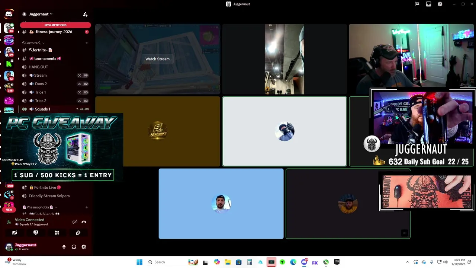The height and width of the screenshot is (268, 476).
Task: Focus the Kyroshiki gold participant tile
Action: coord(158,131)
